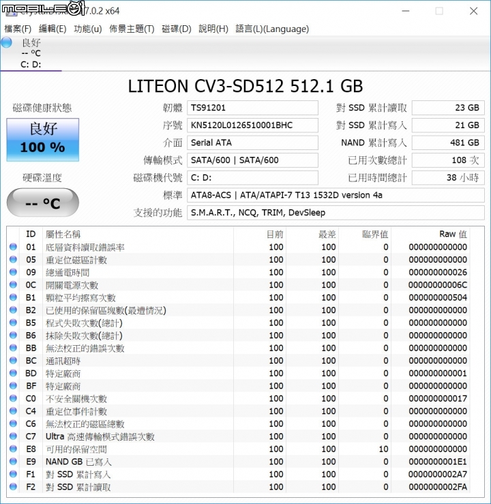The image size is (491, 504).
Task: Click the power on hours value 38 小時
Action: click(448, 178)
